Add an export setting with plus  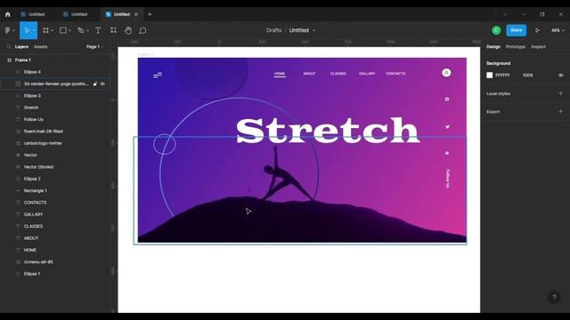pos(560,111)
